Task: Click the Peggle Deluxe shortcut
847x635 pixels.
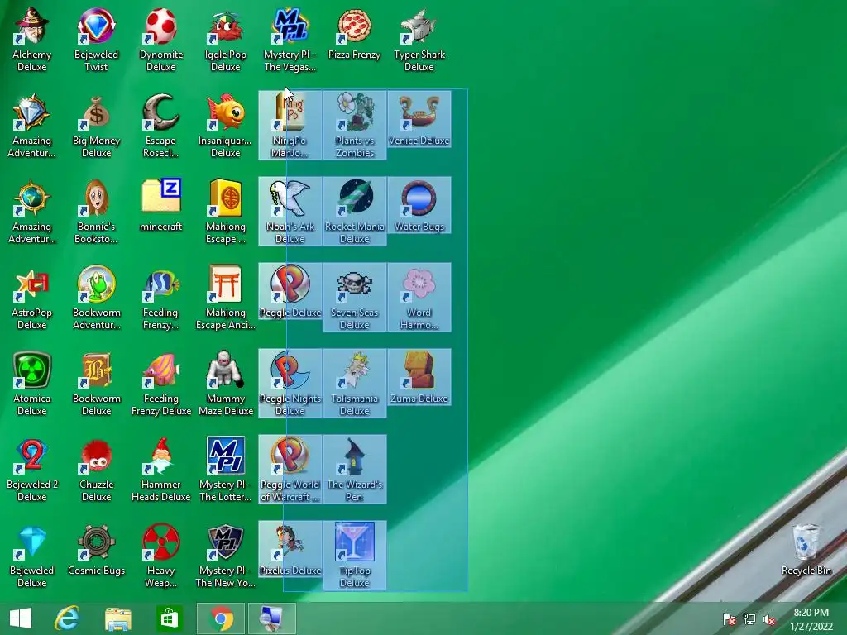Action: [290, 291]
